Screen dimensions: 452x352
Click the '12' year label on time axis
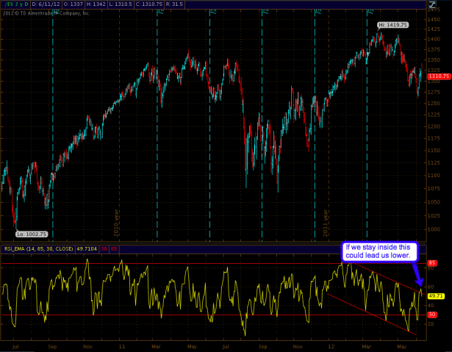pos(330,345)
